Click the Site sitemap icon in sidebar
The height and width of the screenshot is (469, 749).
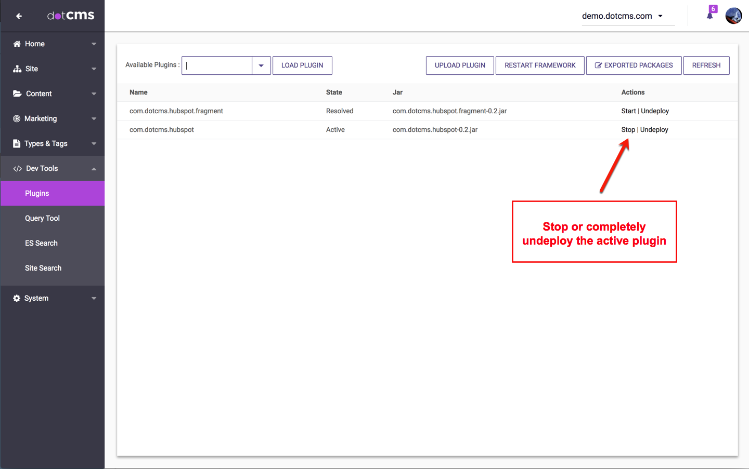point(17,69)
